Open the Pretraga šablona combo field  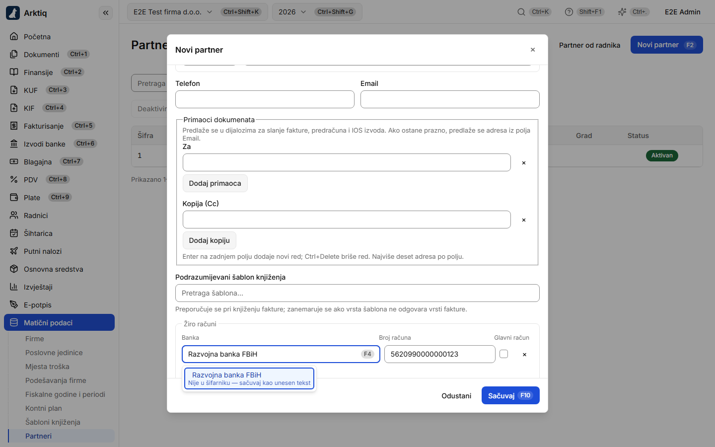[357, 293]
